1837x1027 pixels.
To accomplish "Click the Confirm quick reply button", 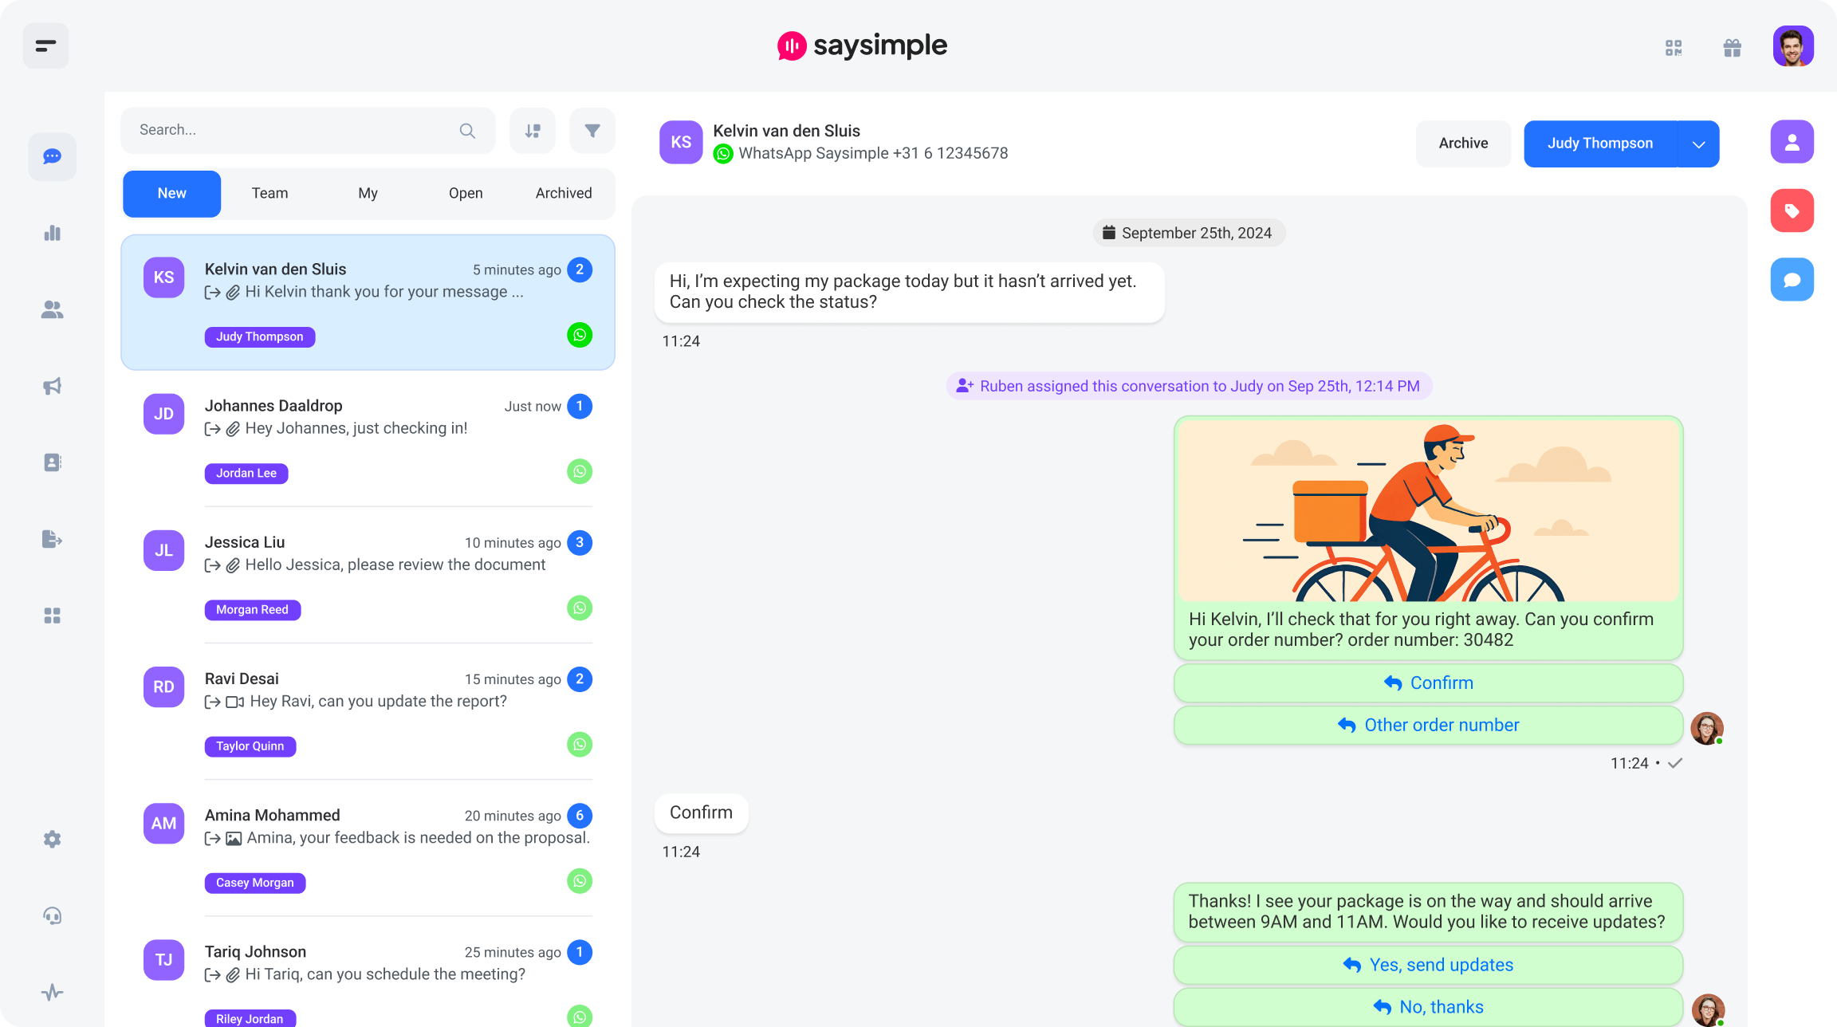I will (x=1428, y=683).
